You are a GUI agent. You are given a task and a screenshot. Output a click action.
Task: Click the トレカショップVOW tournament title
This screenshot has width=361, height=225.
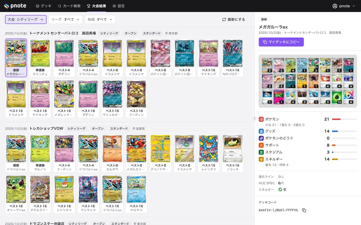pos(46,128)
